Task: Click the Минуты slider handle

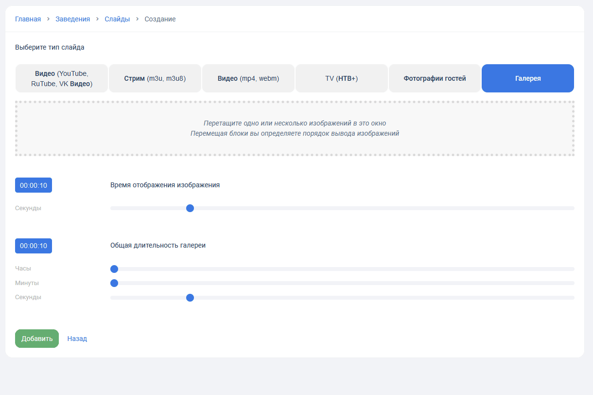Action: point(114,283)
